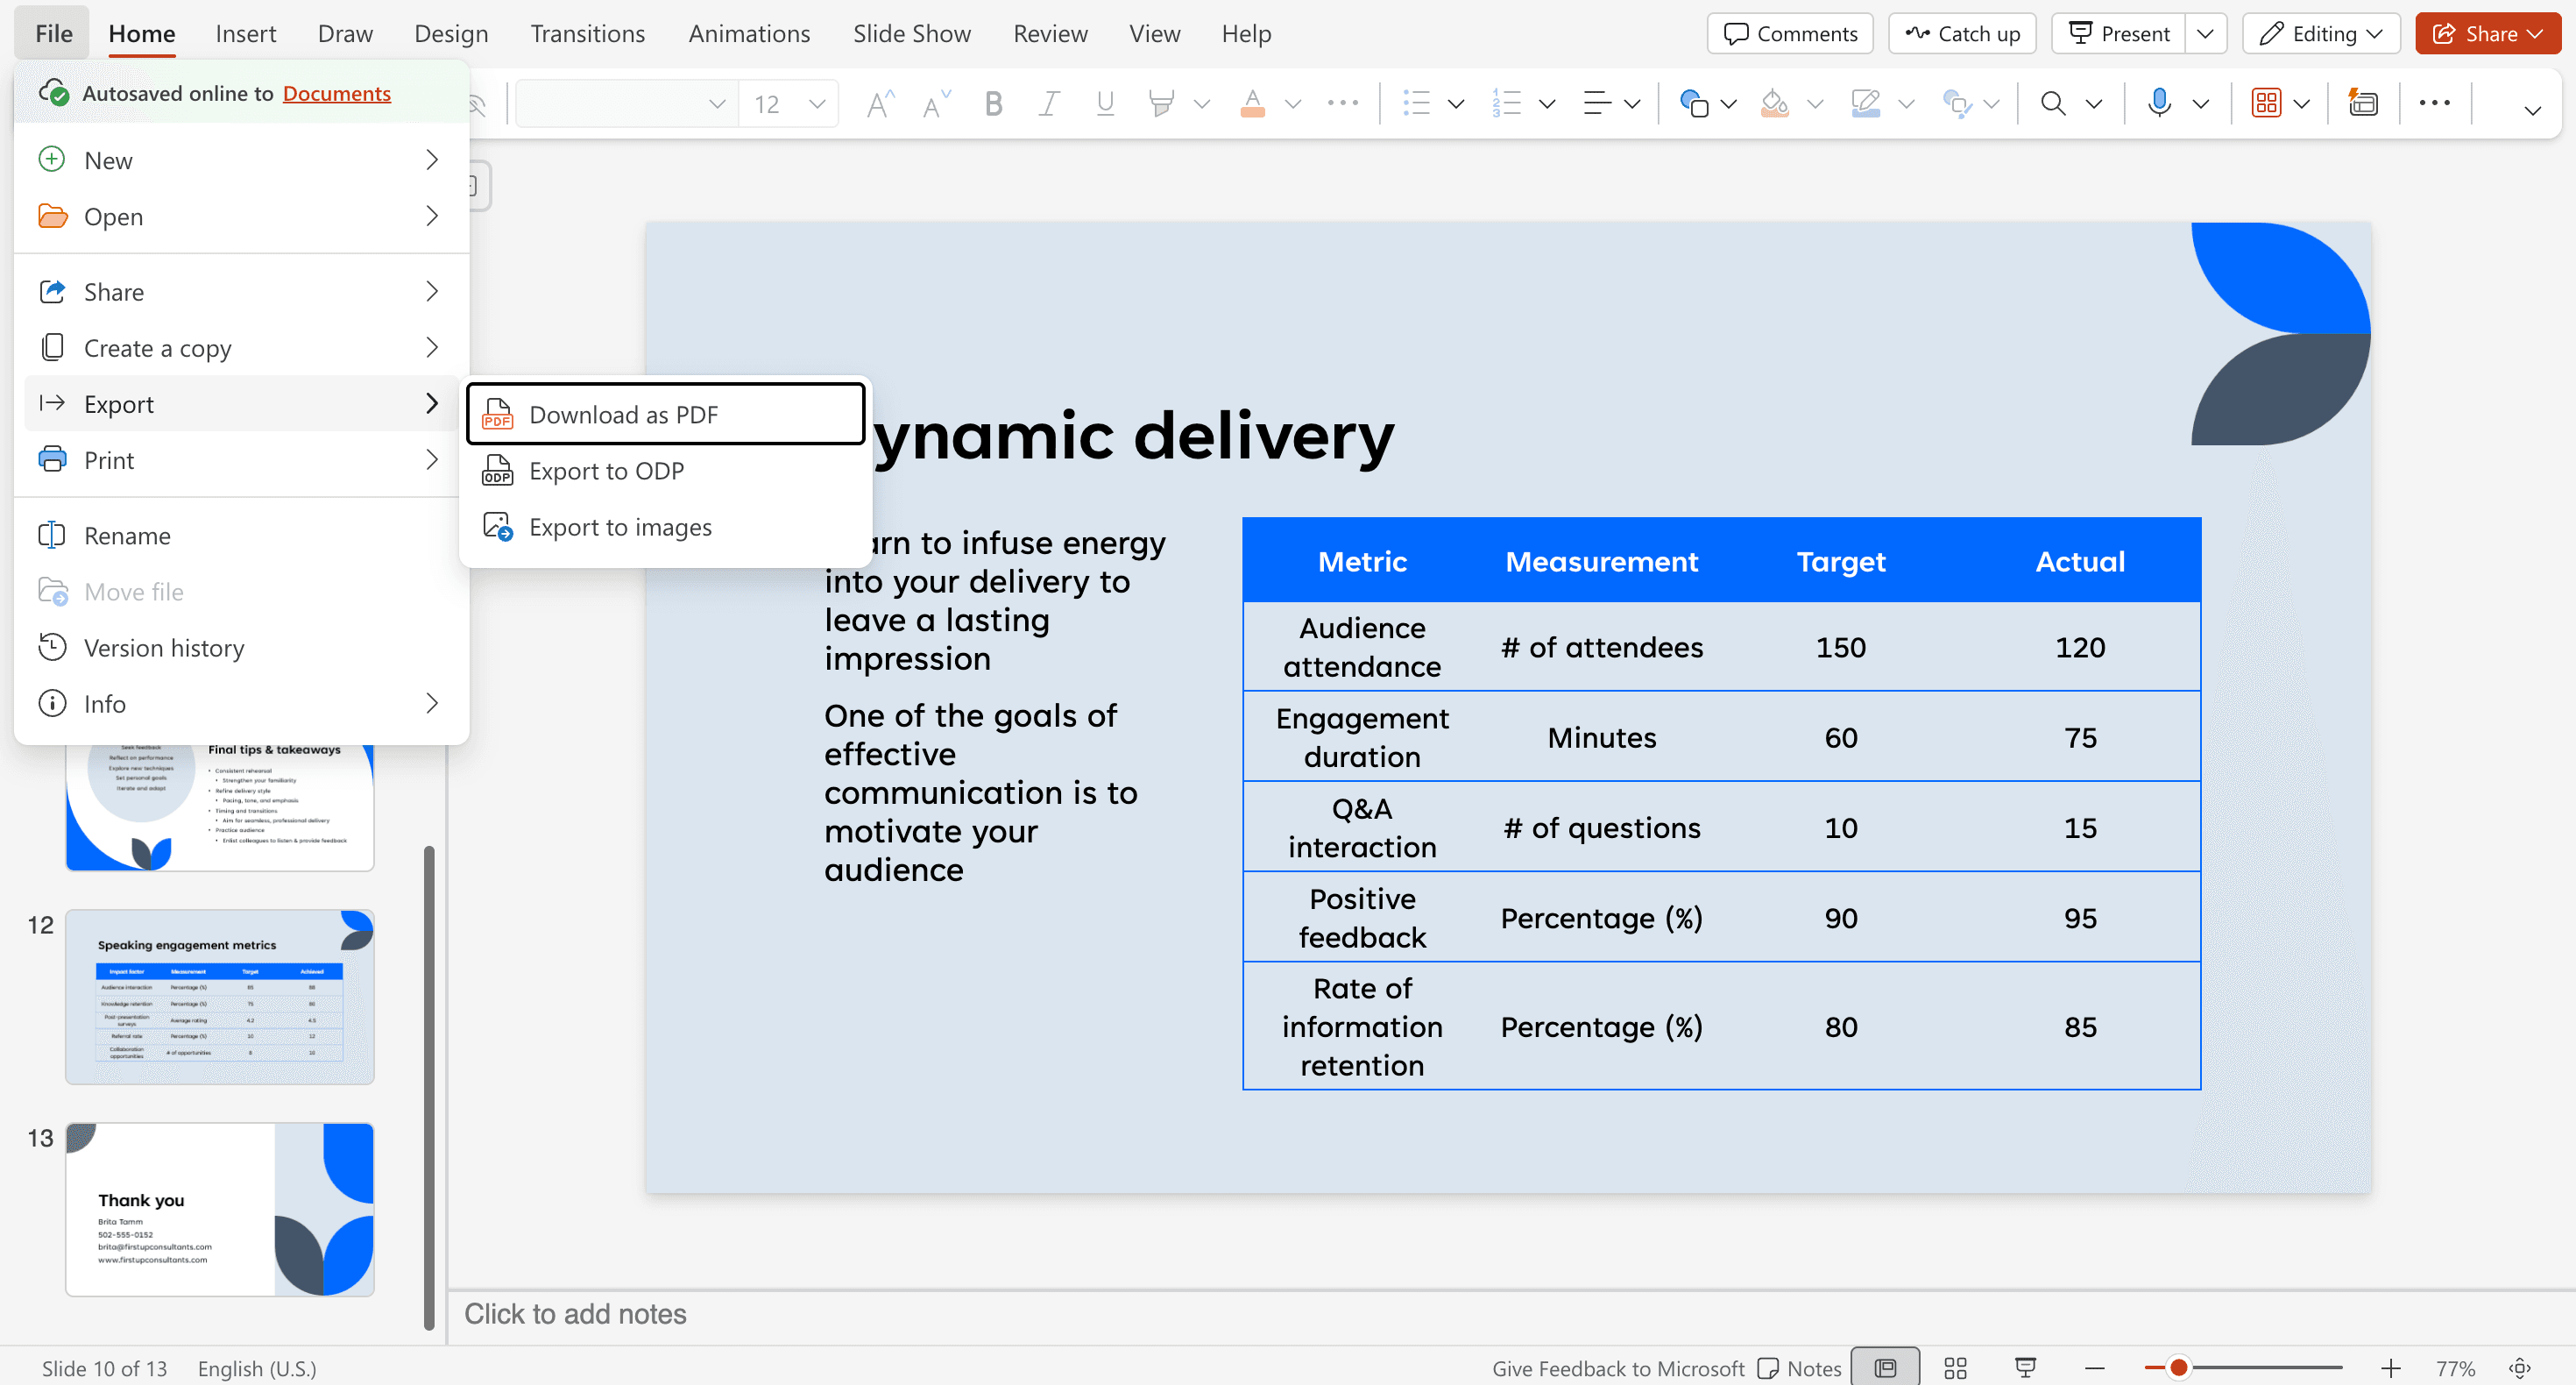Choose Print in the File menu
This screenshot has height=1385, width=2576.
pos(241,459)
